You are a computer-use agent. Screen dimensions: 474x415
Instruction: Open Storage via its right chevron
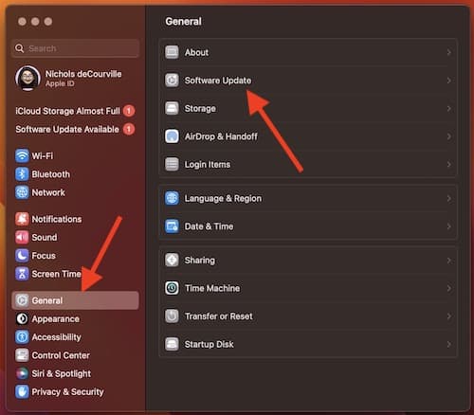pyautogui.click(x=448, y=108)
